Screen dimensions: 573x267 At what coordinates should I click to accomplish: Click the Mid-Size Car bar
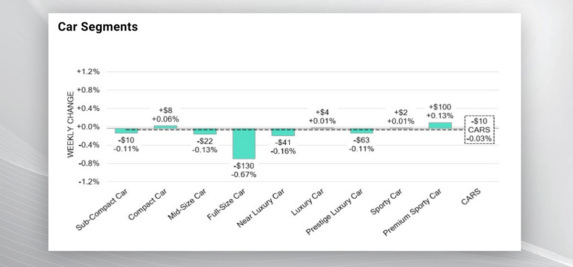click(205, 131)
